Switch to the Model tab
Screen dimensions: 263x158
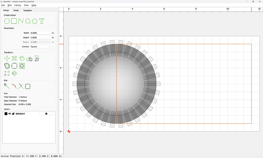(16, 10)
